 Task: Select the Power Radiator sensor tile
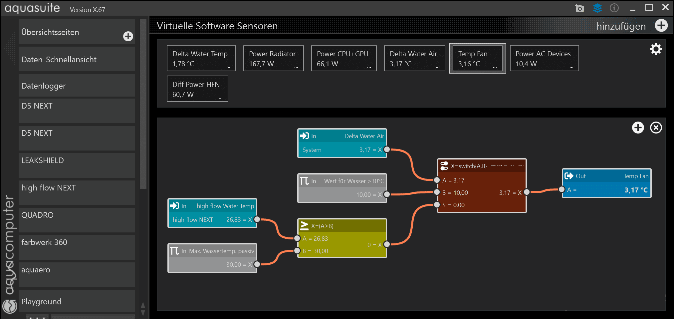point(273,58)
